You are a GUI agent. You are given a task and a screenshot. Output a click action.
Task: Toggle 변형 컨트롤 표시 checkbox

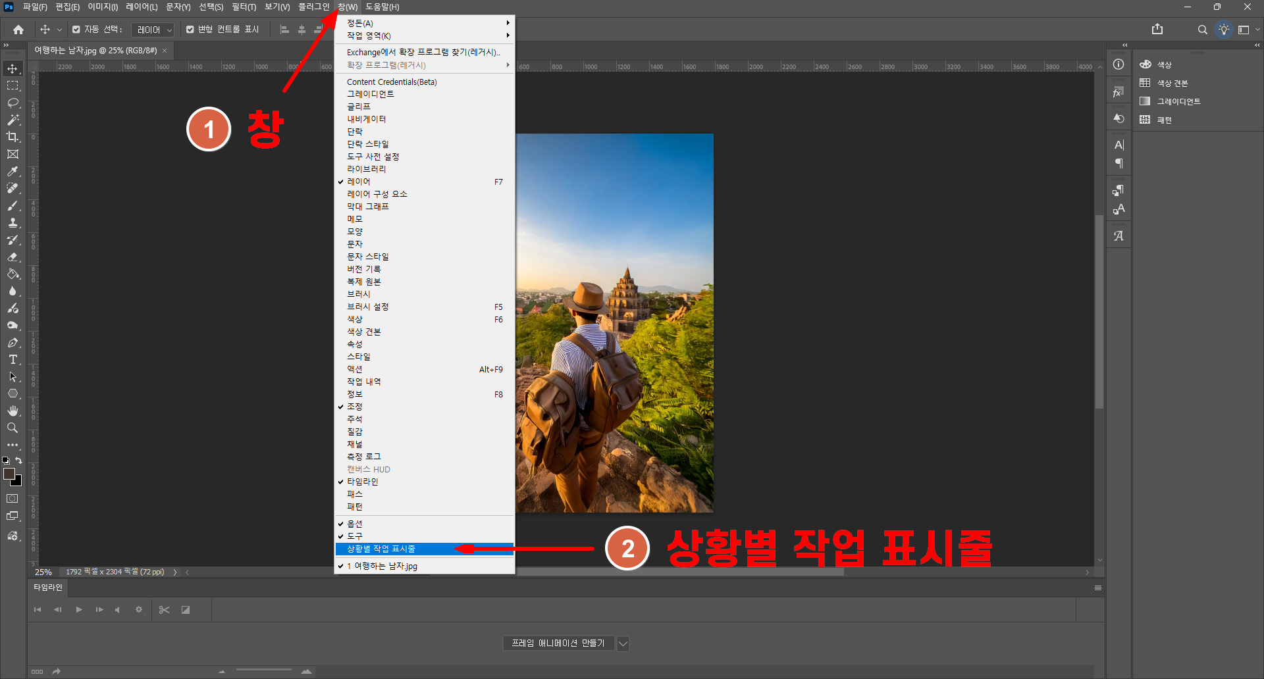[x=190, y=30]
